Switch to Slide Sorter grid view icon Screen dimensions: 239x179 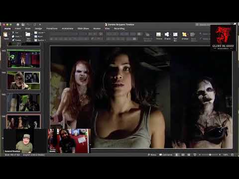[x=183, y=155]
